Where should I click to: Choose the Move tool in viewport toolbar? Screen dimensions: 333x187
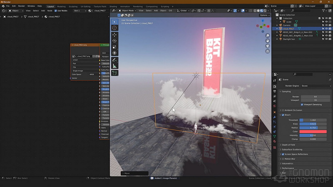tap(114, 35)
